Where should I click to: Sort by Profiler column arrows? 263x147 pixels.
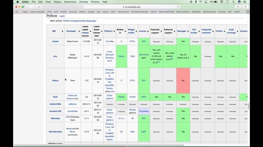[224, 31]
